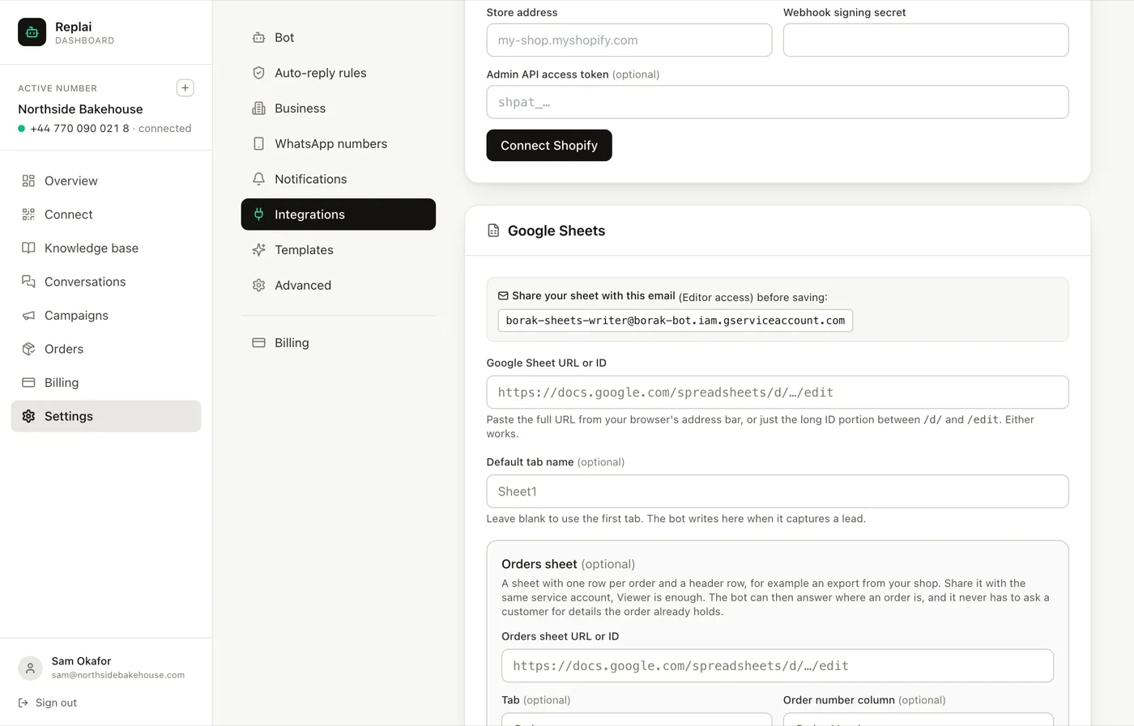Click the +44 770 090 021 8 connected status
The height and width of the screenshot is (726, 1134).
[104, 129]
